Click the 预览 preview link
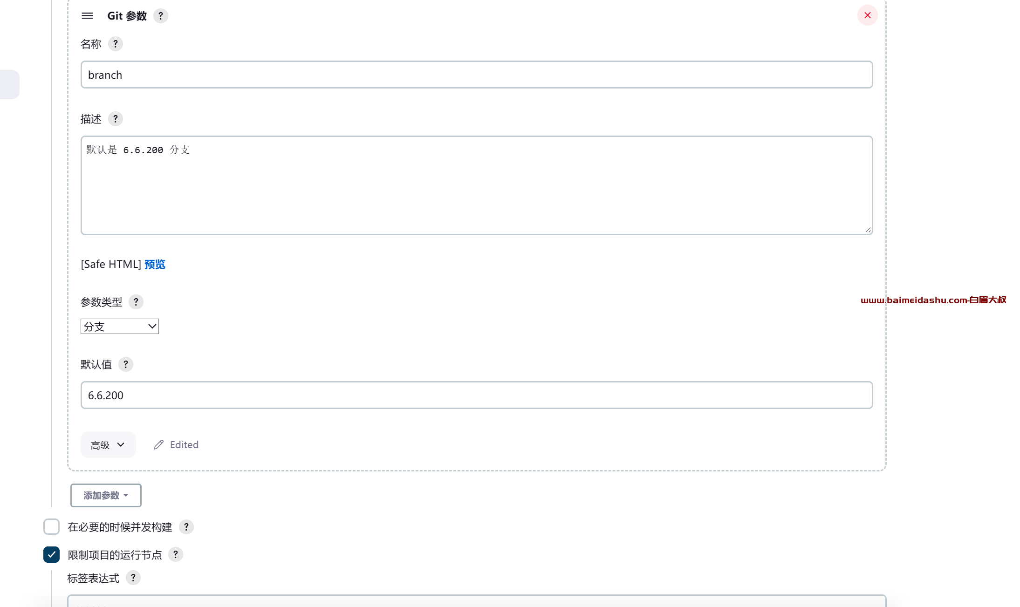This screenshot has height=607, width=1020. pyautogui.click(x=155, y=264)
